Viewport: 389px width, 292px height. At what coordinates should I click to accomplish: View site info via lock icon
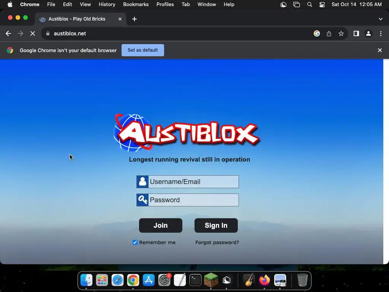48,33
